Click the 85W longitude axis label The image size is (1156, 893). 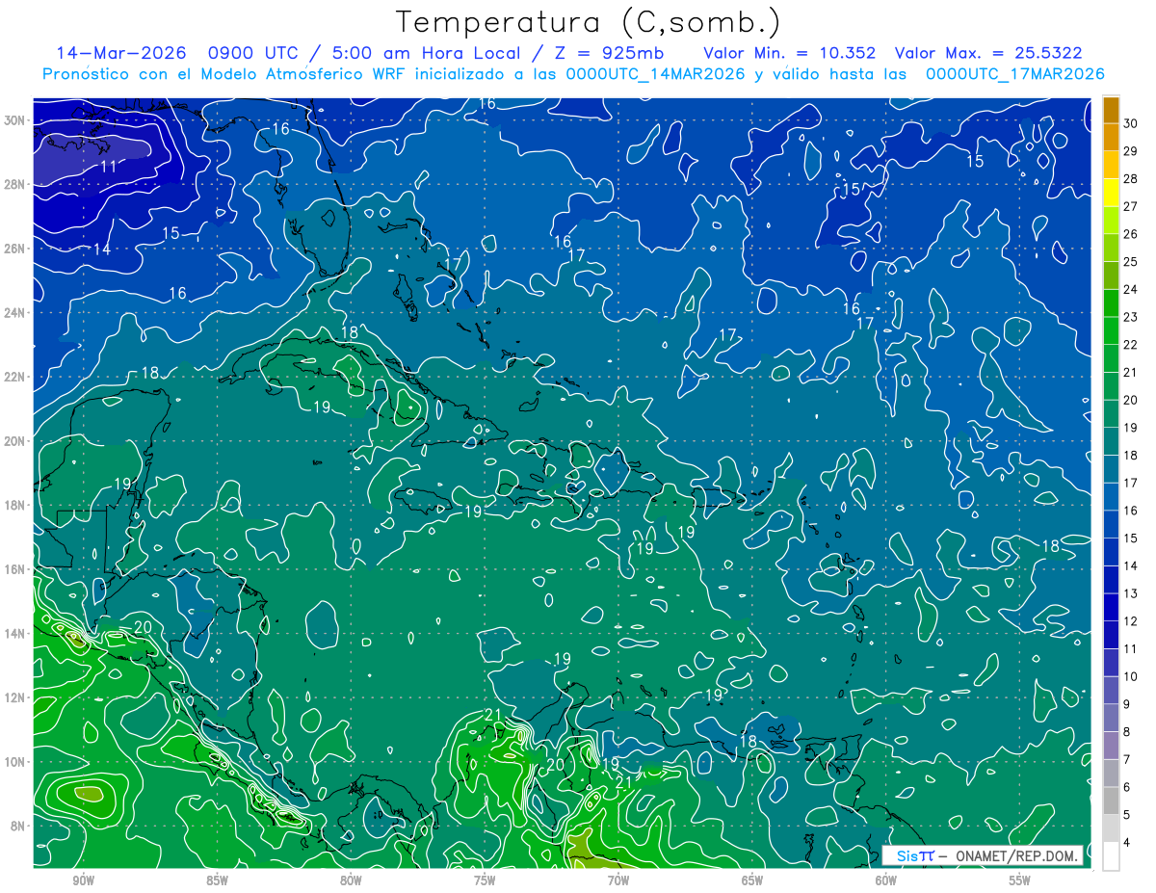(x=217, y=880)
